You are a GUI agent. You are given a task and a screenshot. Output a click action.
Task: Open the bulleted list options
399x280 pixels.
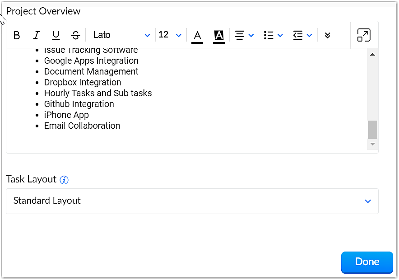tap(273, 35)
